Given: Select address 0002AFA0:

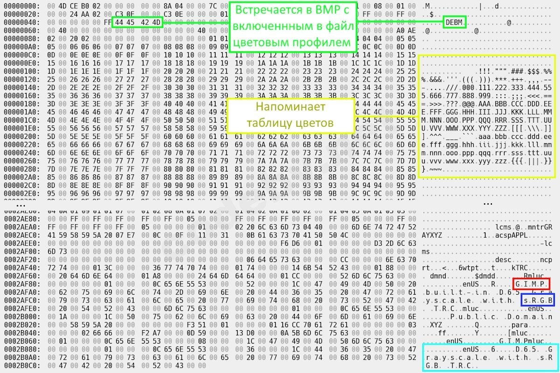Looking at the screenshot, I should point(21,292).
